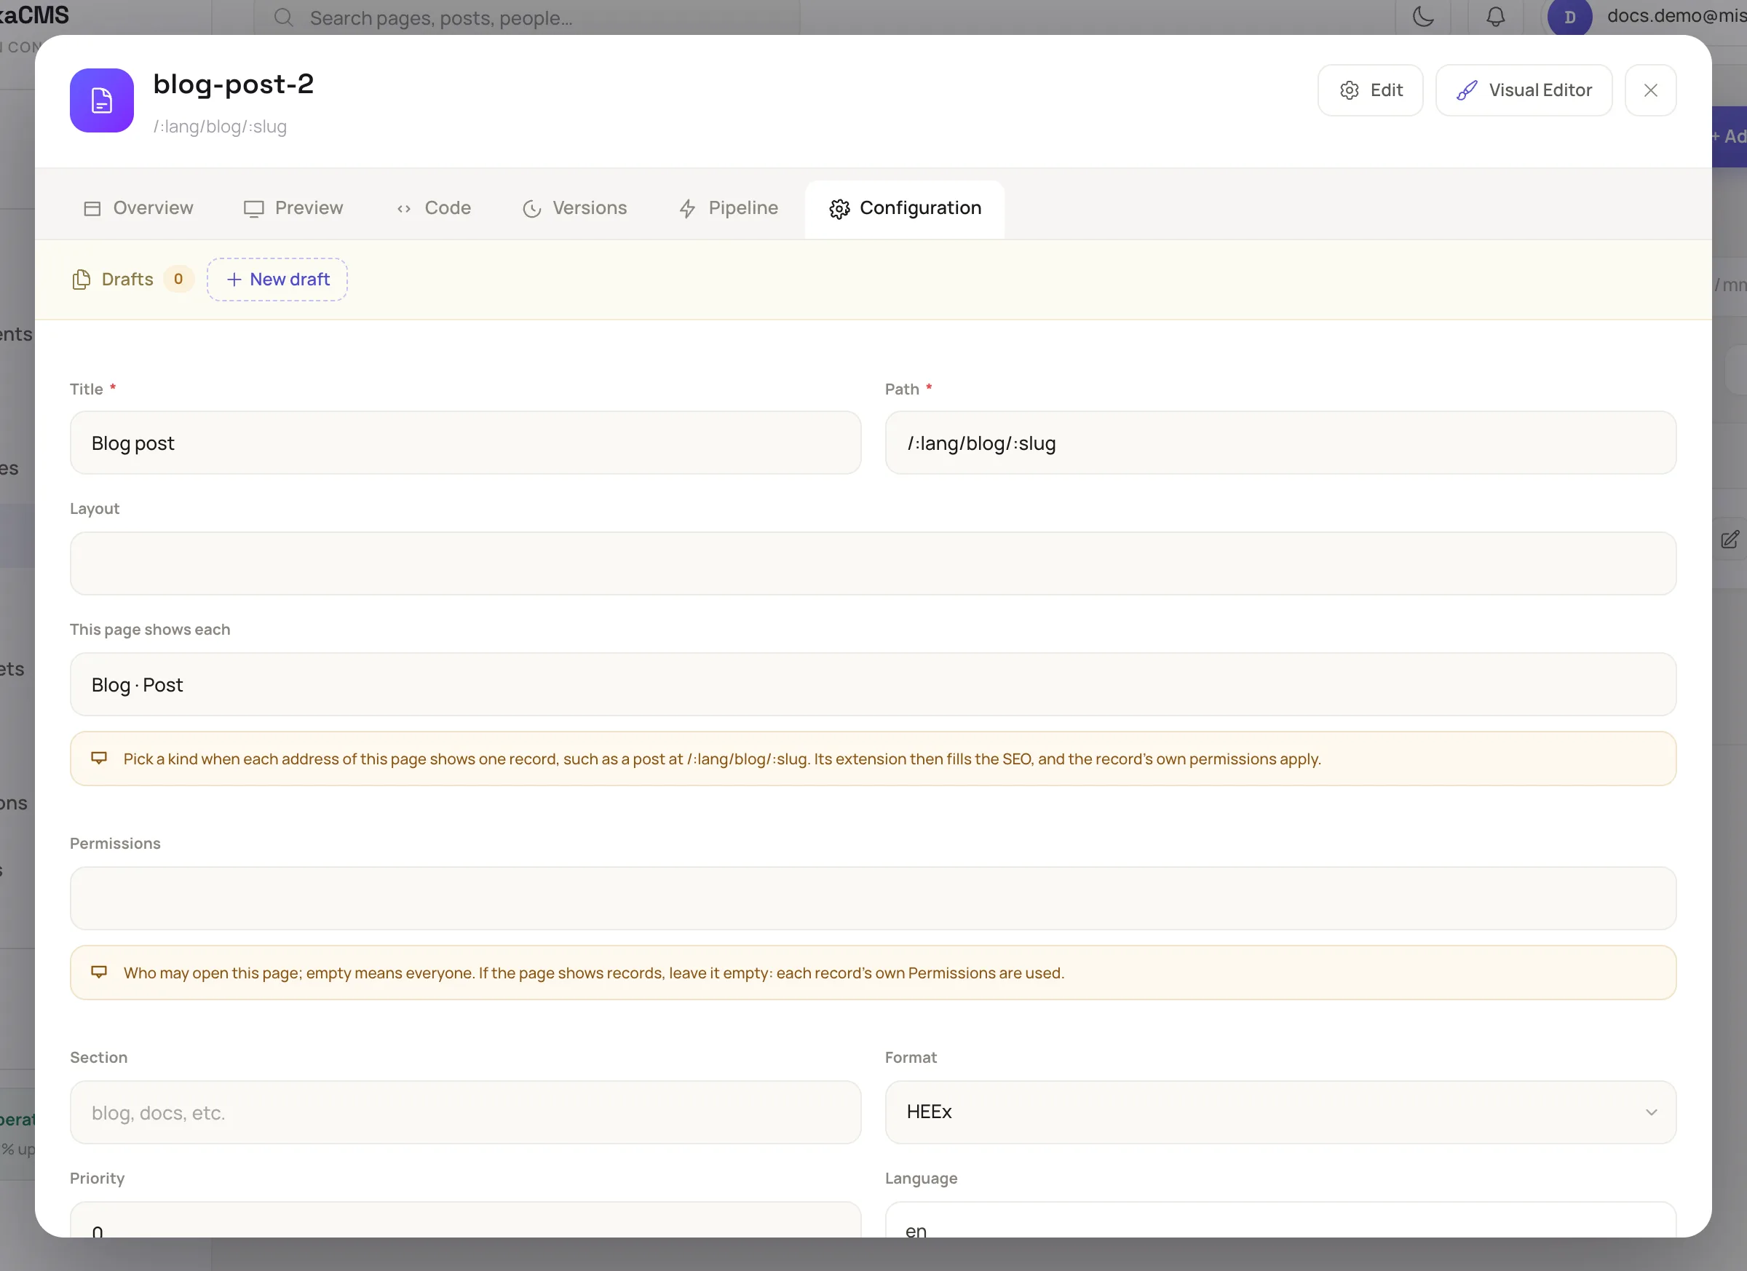The height and width of the screenshot is (1271, 1747).
Task: Open the Overview tab
Action: pos(138,208)
